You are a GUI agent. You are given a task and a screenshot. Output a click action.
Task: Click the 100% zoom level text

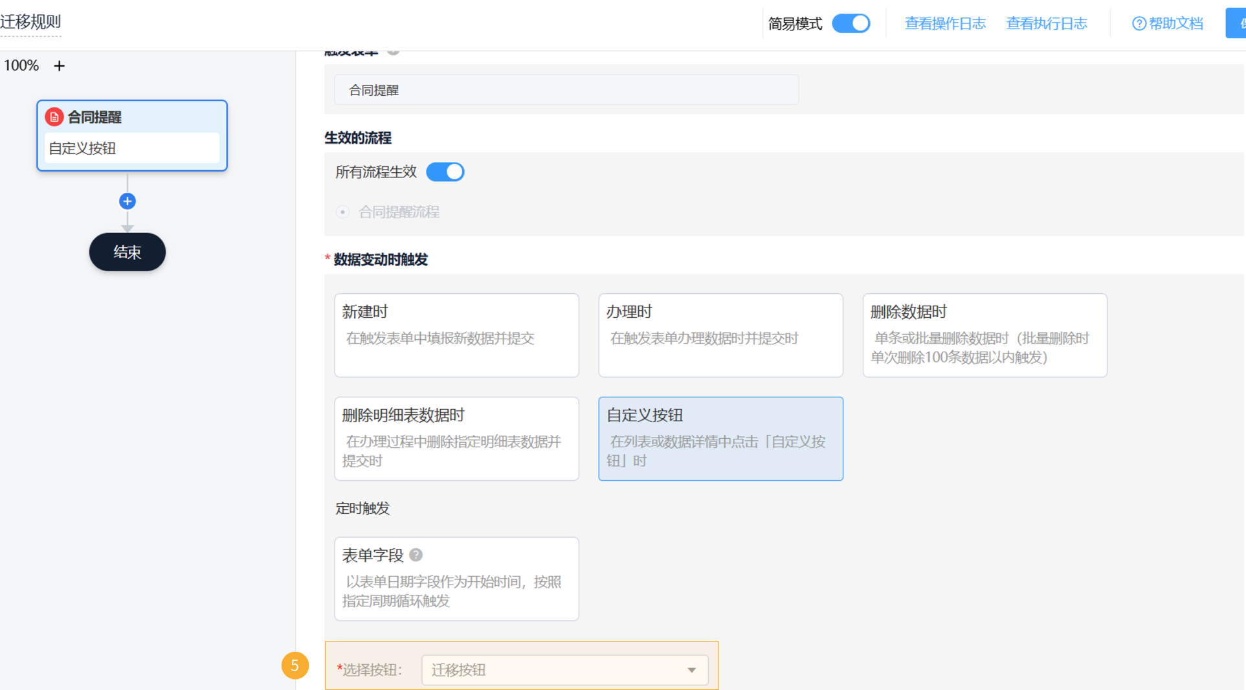pyautogui.click(x=21, y=65)
